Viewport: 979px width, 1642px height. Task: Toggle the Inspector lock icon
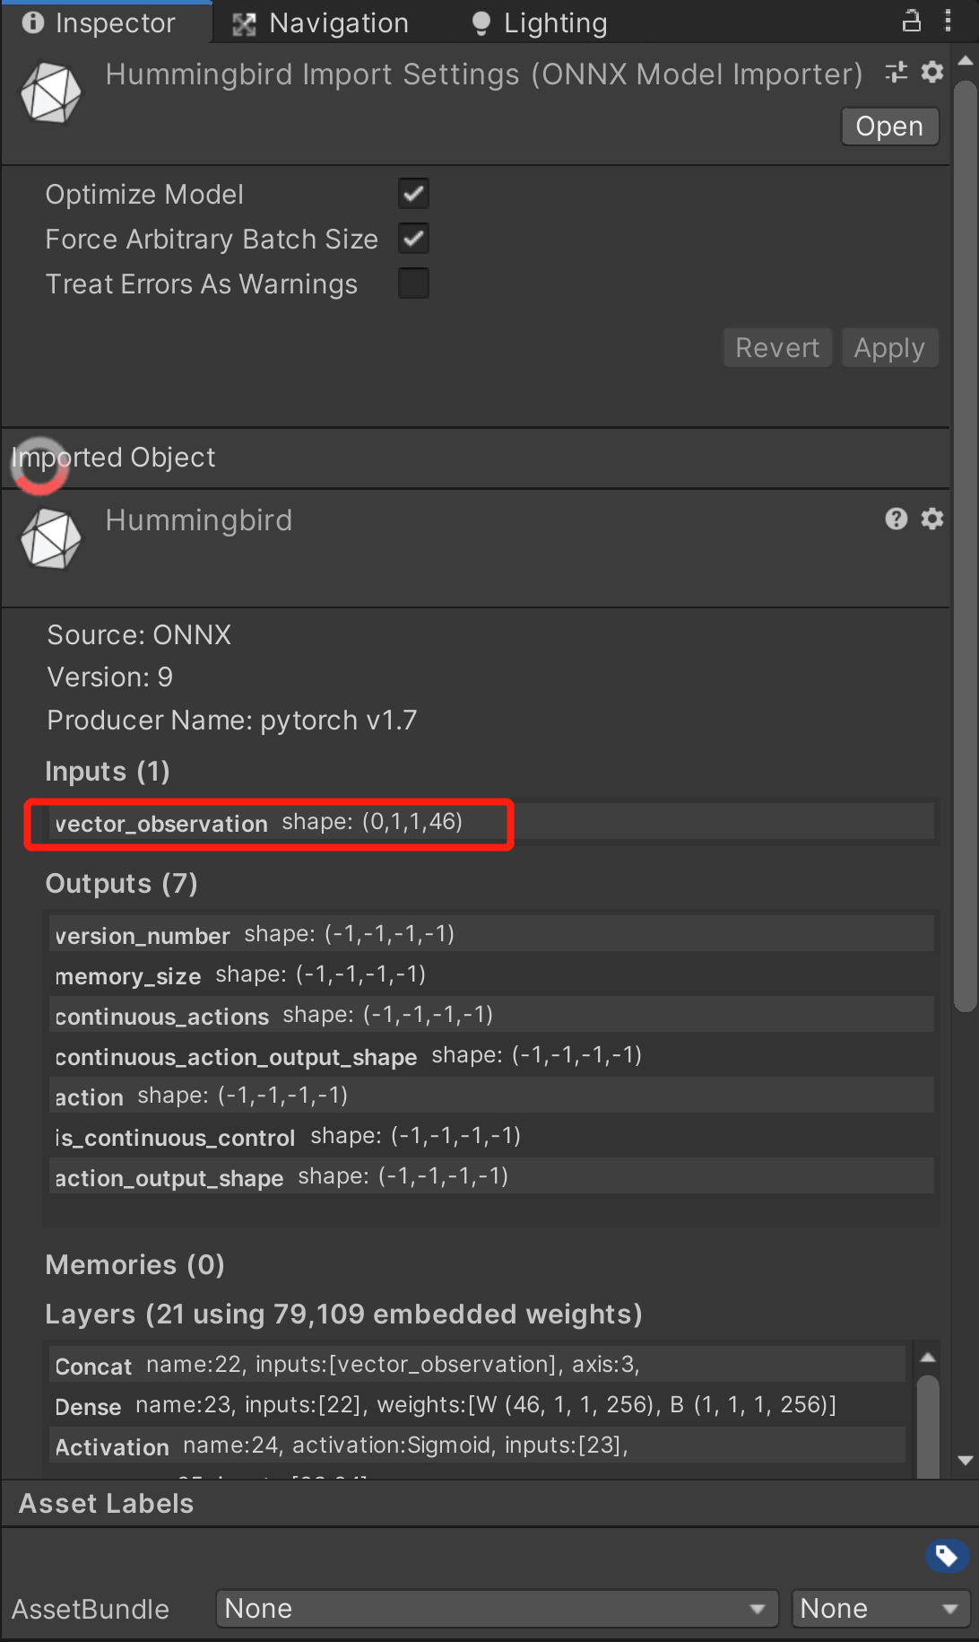click(911, 20)
